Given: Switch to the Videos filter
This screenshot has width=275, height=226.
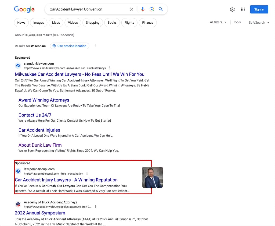Looking at the screenshot, I should (x=73, y=23).
